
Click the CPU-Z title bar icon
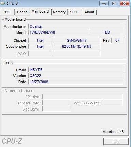[x=2, y=3]
